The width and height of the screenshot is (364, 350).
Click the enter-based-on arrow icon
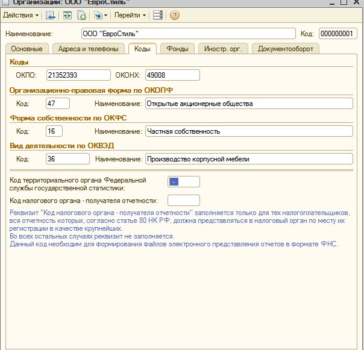(98, 15)
